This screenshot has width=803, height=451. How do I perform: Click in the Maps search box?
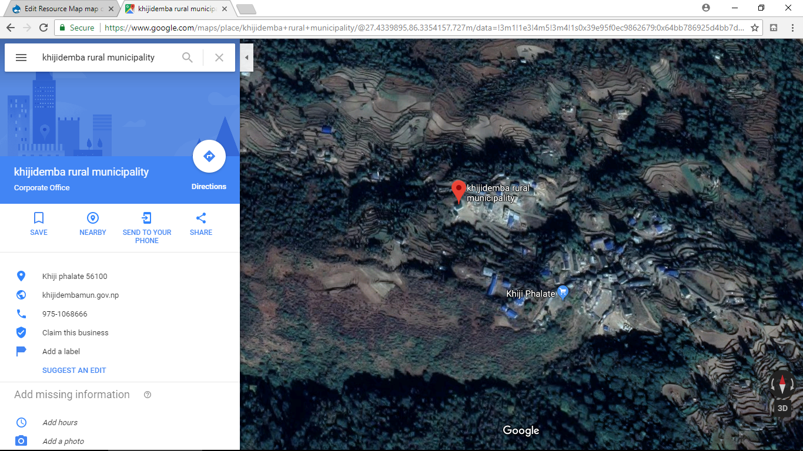tap(106, 58)
